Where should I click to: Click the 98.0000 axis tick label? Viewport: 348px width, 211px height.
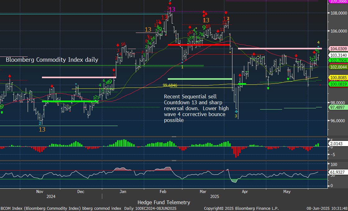click(337, 103)
